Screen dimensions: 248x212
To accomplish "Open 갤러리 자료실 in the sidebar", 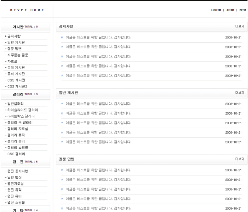I will click(18, 129).
